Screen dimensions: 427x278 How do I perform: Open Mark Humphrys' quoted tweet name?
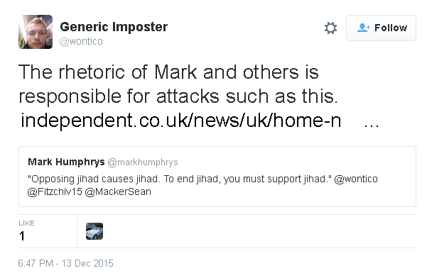click(x=66, y=162)
